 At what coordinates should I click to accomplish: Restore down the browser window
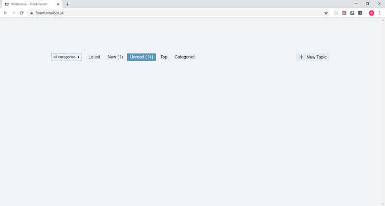click(x=368, y=4)
